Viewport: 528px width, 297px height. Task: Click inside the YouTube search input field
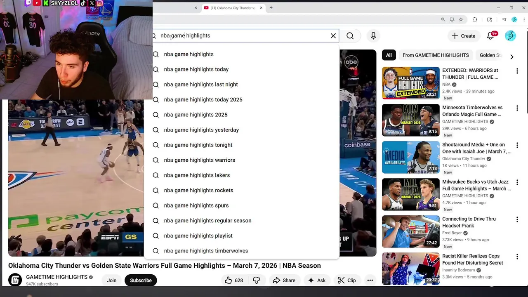tap(243, 36)
